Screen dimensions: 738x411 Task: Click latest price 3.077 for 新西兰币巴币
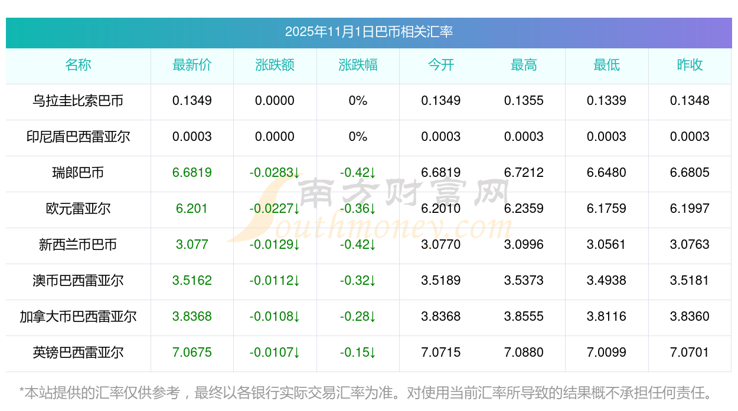[192, 245]
